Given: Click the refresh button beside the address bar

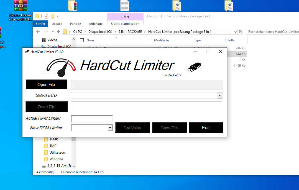Looking at the screenshot, I should (x=240, y=32).
